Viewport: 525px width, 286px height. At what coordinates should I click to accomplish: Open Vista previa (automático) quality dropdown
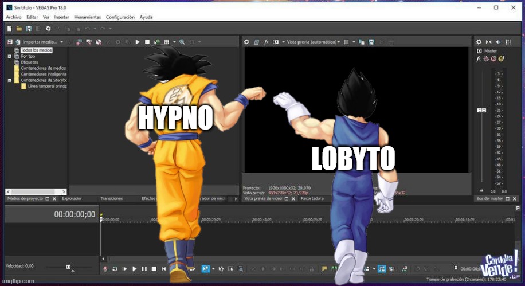click(x=314, y=42)
